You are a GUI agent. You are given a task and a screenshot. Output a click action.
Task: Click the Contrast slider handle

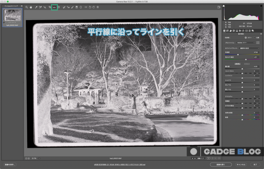(x=242, y=73)
